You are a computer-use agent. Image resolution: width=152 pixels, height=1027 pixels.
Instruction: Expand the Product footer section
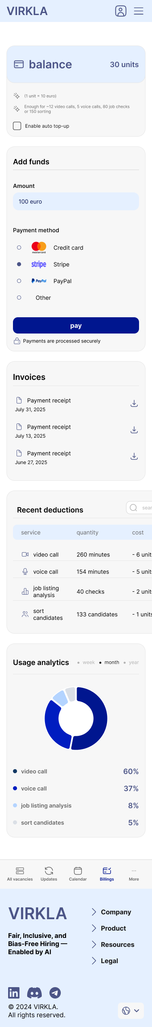(x=109, y=928)
